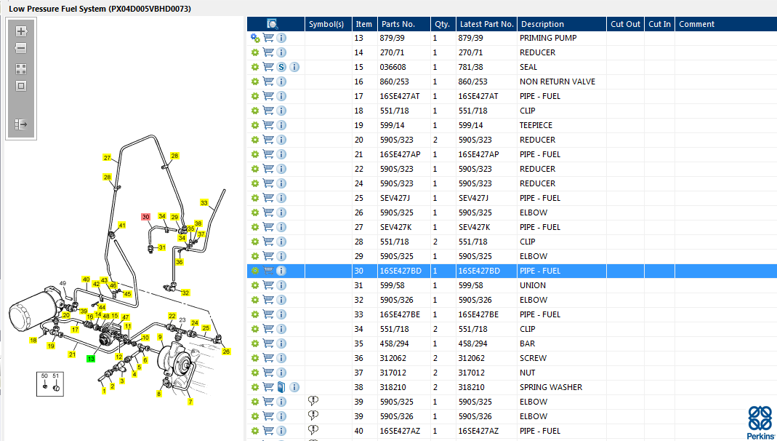Open info for SPRING WASHER row
Viewport: 777px width, 441px height.
[294, 387]
